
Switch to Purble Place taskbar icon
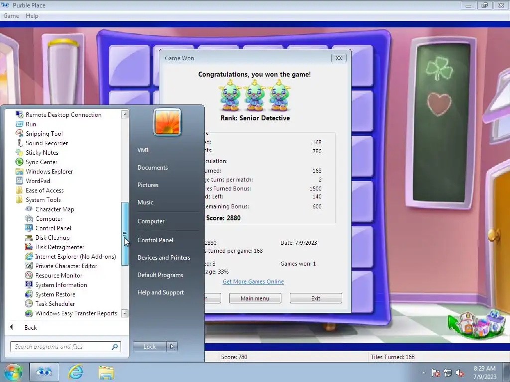point(44,372)
